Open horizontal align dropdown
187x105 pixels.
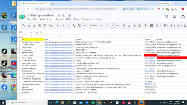point(166,25)
